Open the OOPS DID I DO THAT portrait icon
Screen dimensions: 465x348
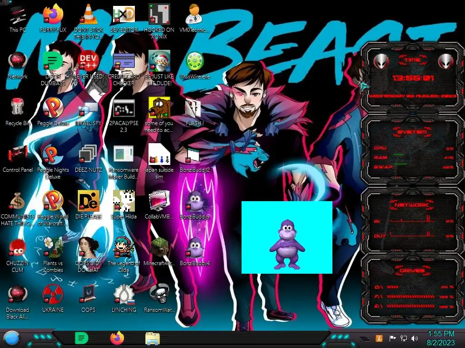click(x=89, y=255)
